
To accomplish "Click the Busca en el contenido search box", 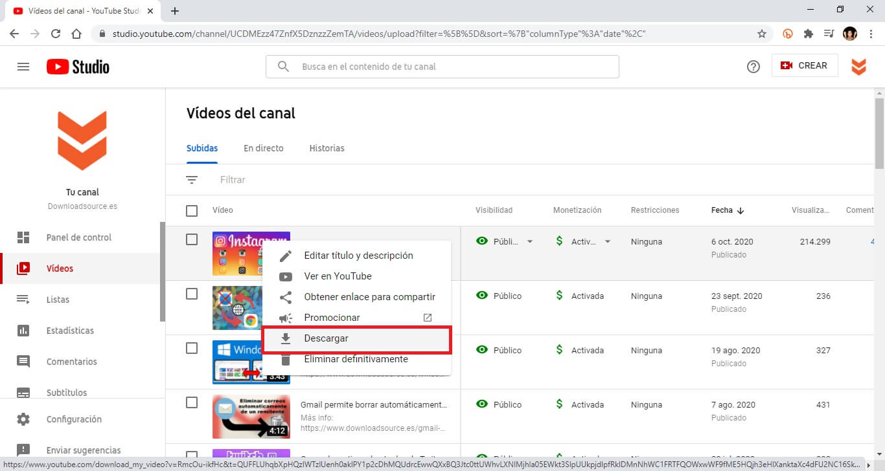I will [442, 67].
